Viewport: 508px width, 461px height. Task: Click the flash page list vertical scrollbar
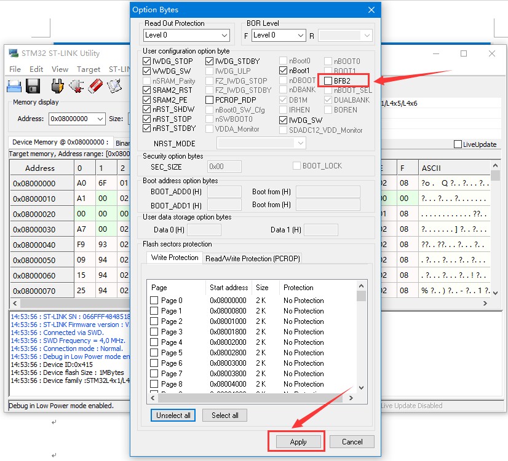pos(361,338)
